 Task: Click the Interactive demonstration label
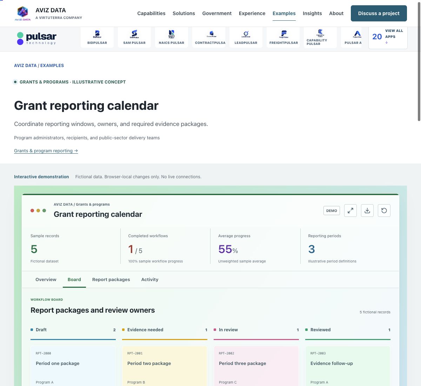point(41,177)
